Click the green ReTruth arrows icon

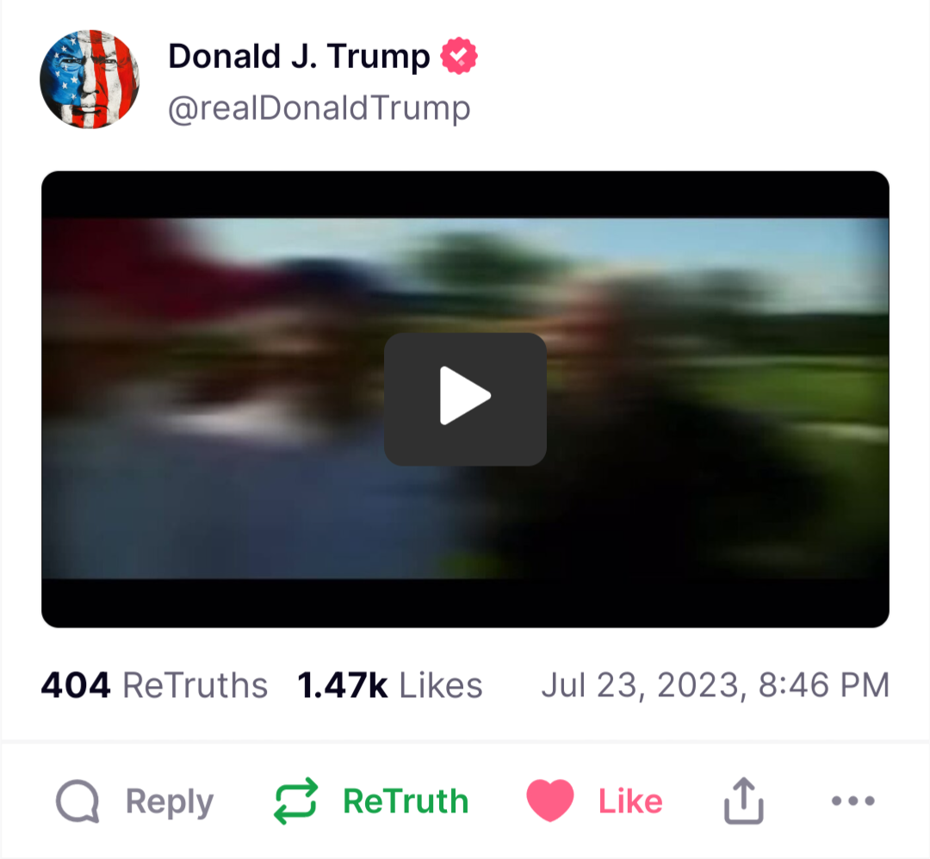295,801
